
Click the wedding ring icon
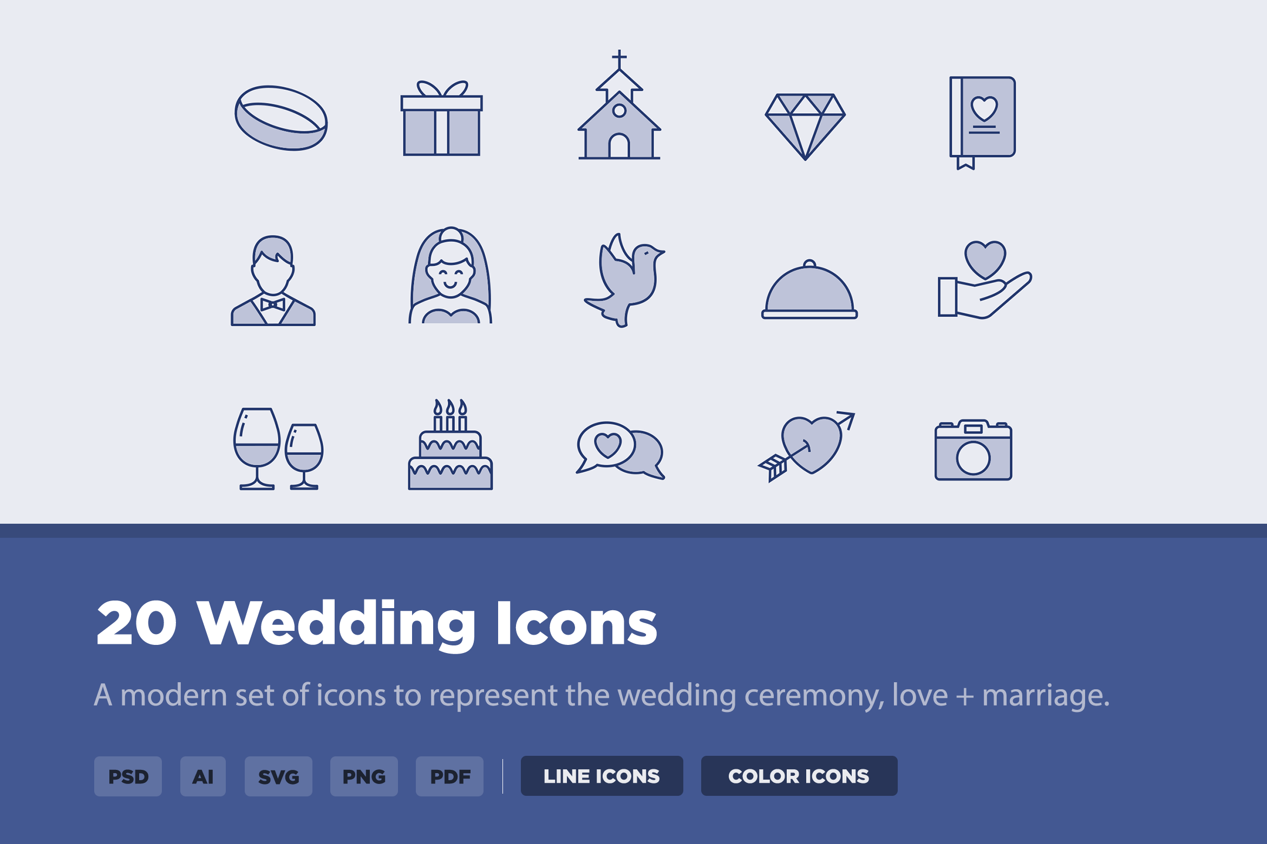point(281,118)
